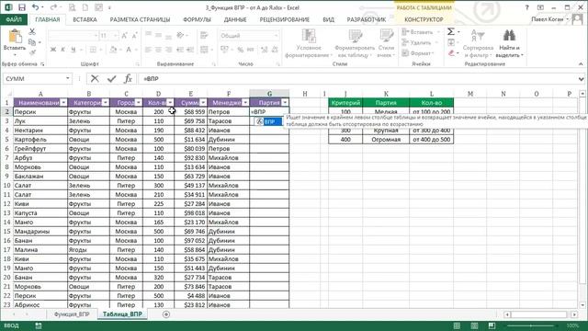This screenshot has width=588, height=331.
Task: Switch to Normal view in the status bar
Action: point(457,325)
